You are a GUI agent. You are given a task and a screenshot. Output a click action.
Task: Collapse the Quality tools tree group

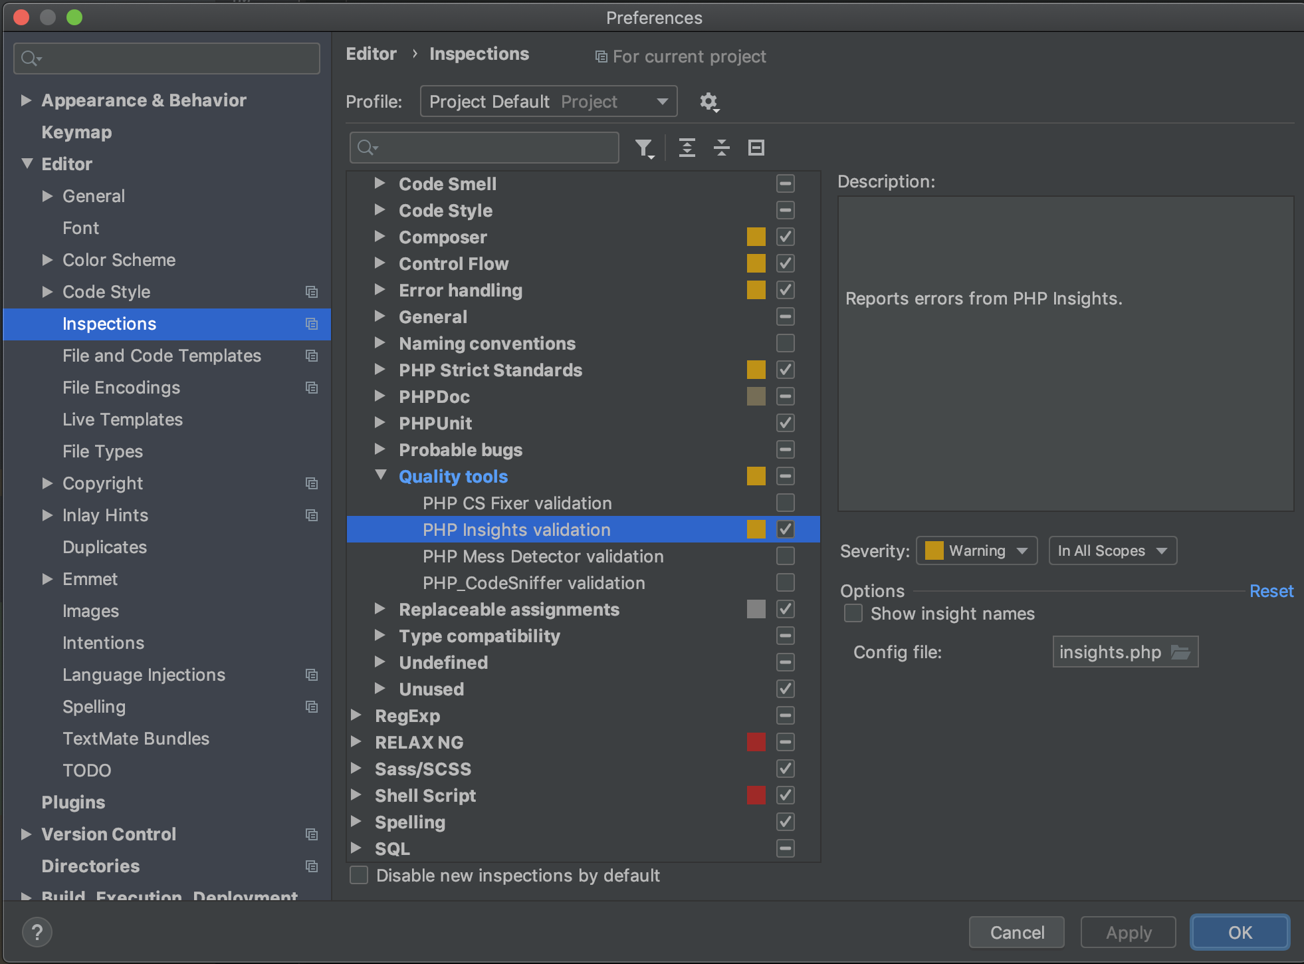coord(381,475)
